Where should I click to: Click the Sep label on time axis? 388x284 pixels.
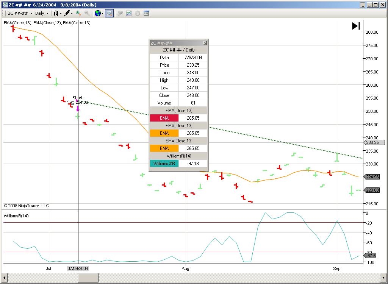(x=336, y=268)
